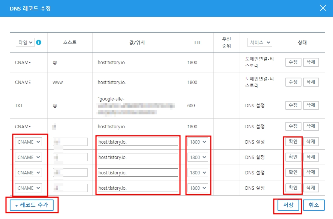Viewport: 333px width, 219px height.
Task: Click the 저장 button to save records
Action: [x=288, y=205]
